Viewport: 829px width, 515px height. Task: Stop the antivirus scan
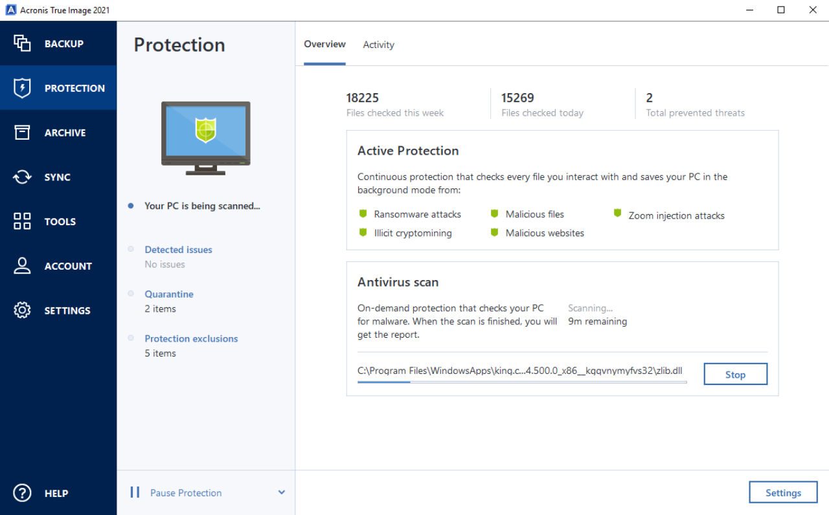click(x=735, y=375)
